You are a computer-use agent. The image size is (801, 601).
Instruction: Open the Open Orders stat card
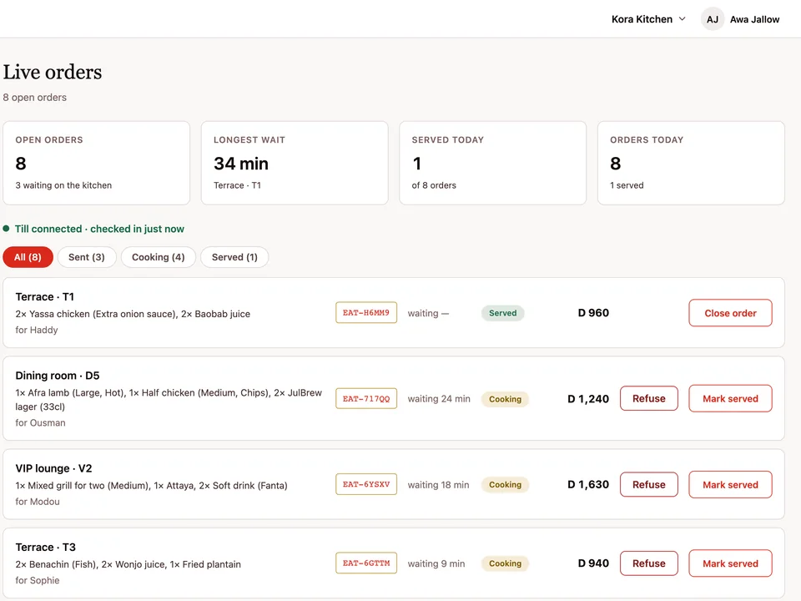point(97,163)
